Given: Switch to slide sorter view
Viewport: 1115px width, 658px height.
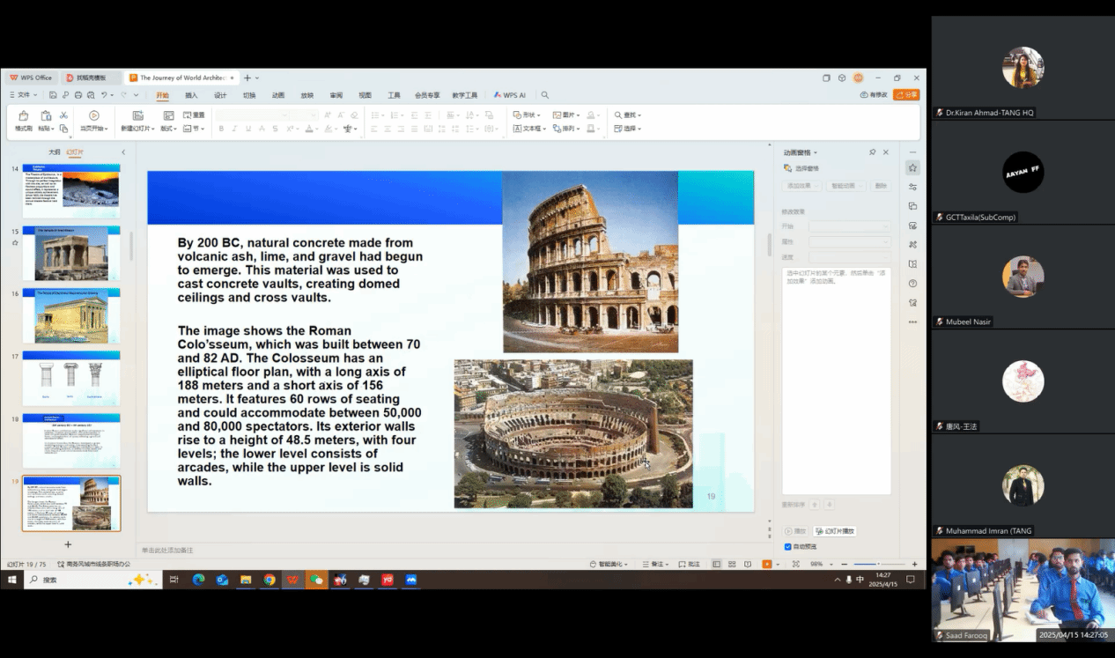Looking at the screenshot, I should pos(732,564).
